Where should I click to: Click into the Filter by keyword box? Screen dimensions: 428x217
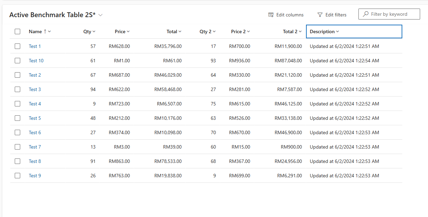(x=389, y=14)
